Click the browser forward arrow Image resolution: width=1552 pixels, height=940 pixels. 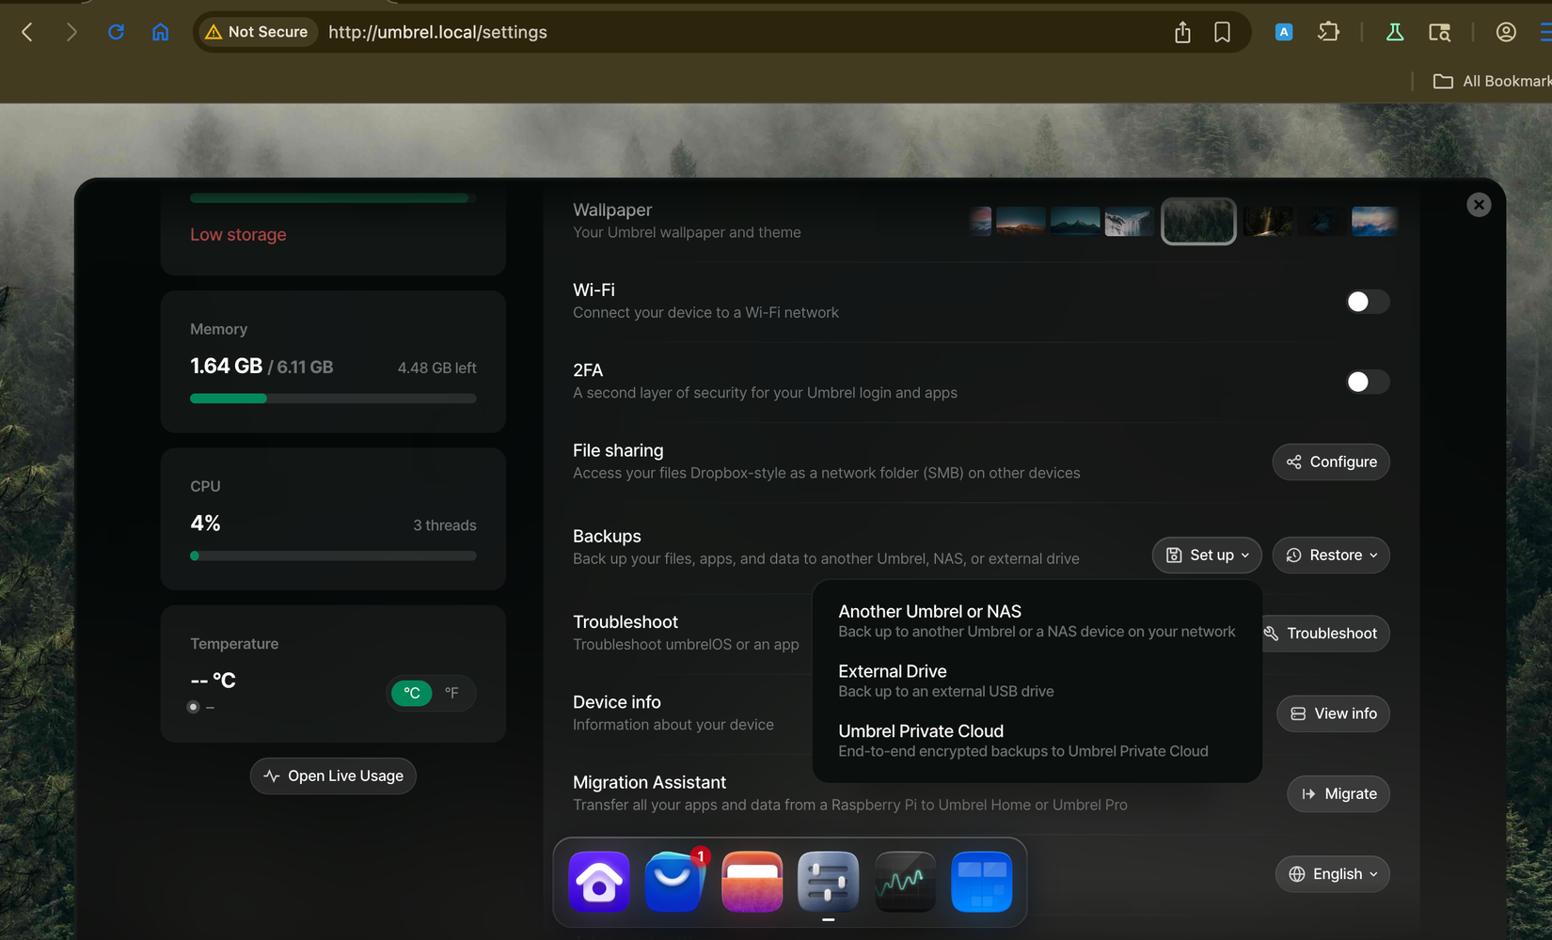click(71, 32)
